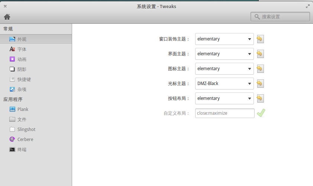Reset 图标主题 to default

coord(260,69)
